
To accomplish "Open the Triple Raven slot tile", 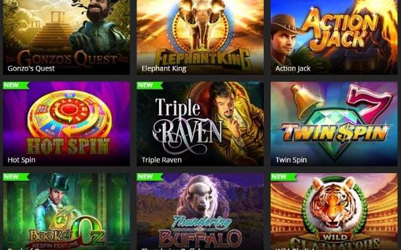I will [x=200, y=124].
